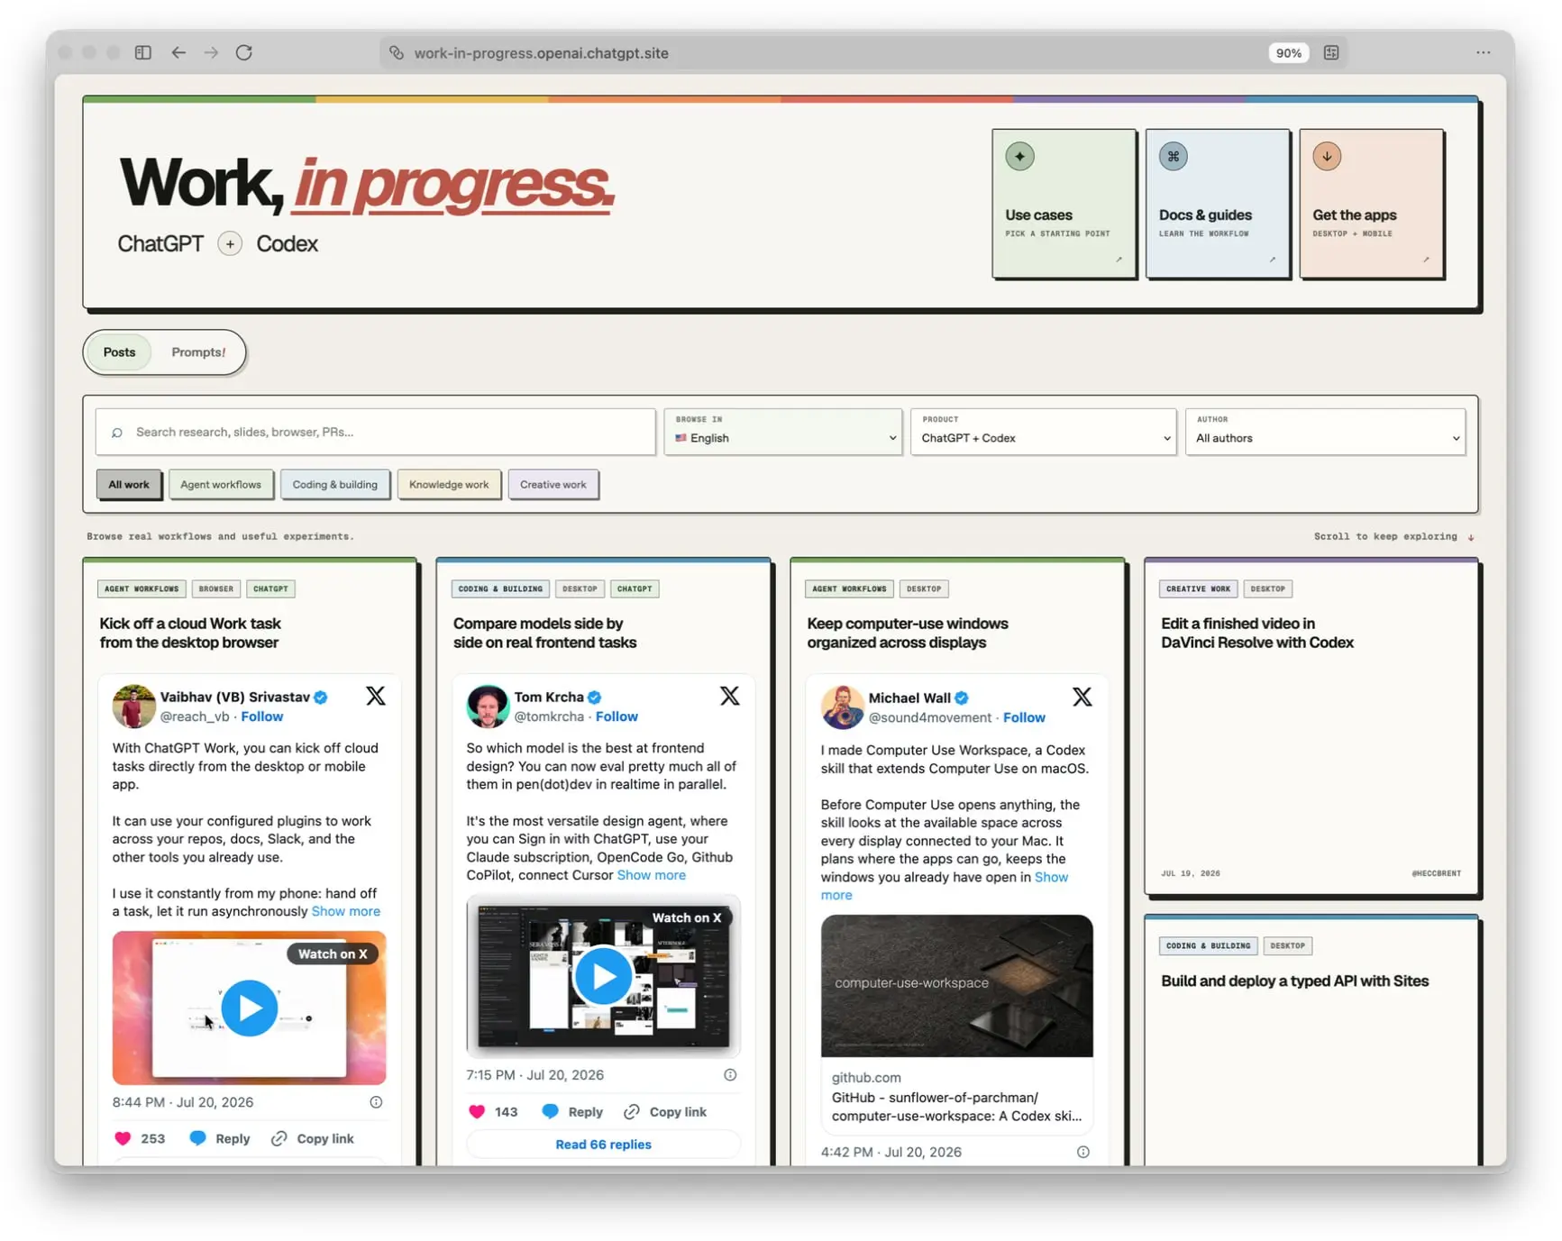This screenshot has width=1562, height=1241.
Task: Click Tom Krcha's profile avatar
Action: pyautogui.click(x=488, y=706)
